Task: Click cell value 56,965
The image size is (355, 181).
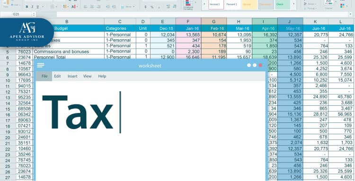Action: 341,114
